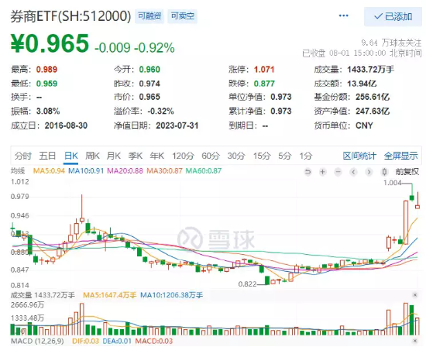Click the candlestick style icon
Viewport: 426px width, 347px height.
click(384, 172)
